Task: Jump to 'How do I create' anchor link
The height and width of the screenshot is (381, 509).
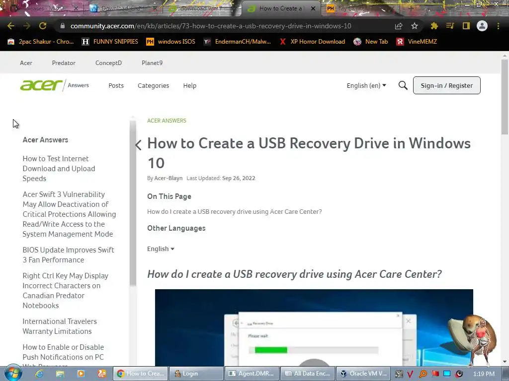Action: click(x=235, y=211)
